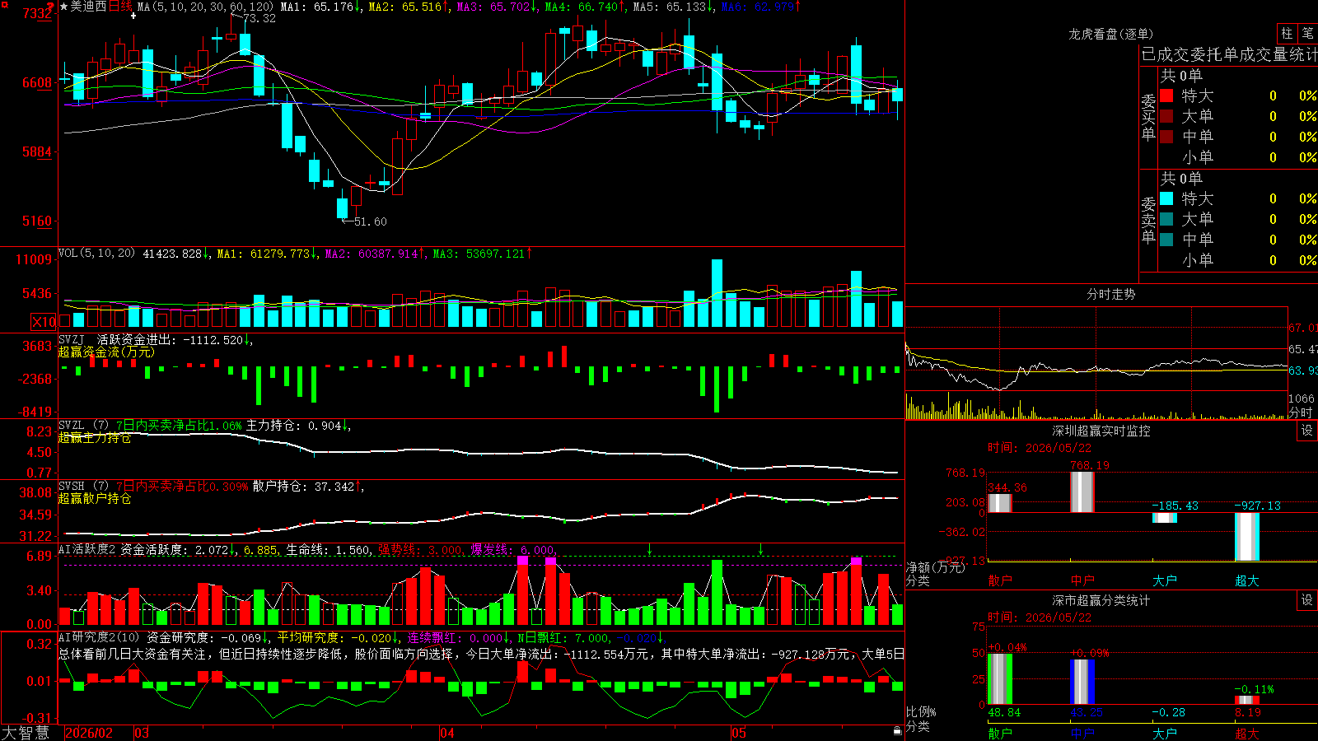Click the 73.32 high price marker
1318x741 pixels.
[259, 19]
